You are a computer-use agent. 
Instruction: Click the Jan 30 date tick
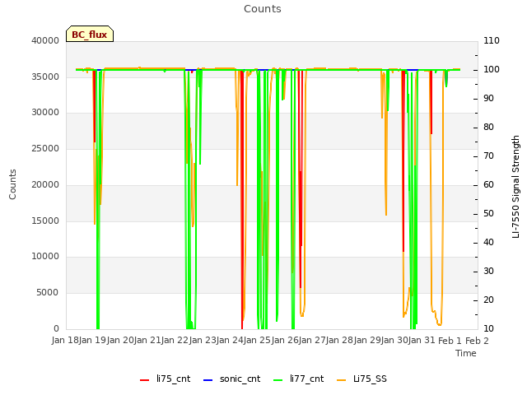[x=394, y=341]
